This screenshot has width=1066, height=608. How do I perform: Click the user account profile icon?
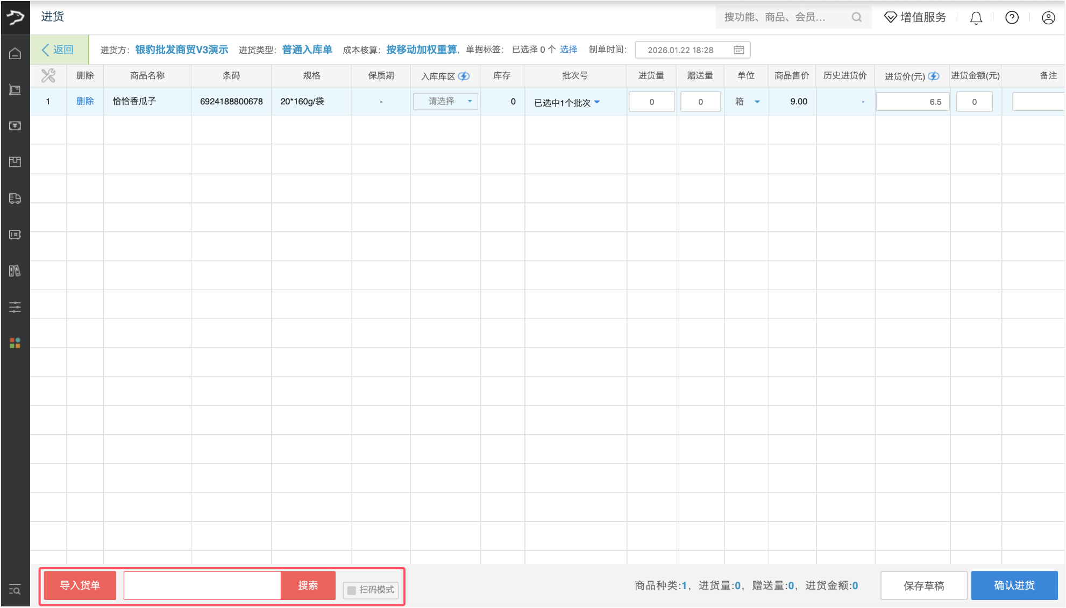(1048, 18)
